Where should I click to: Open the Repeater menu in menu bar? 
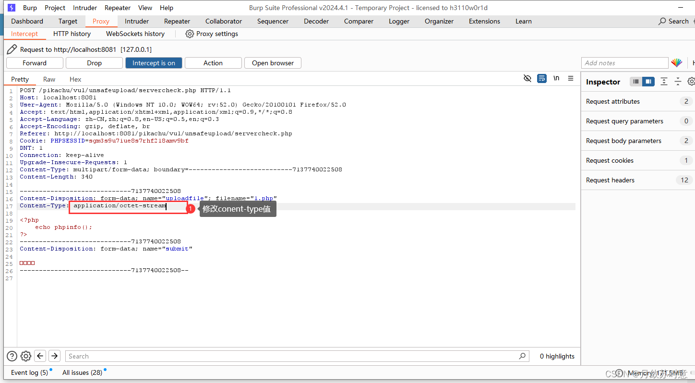pos(118,8)
